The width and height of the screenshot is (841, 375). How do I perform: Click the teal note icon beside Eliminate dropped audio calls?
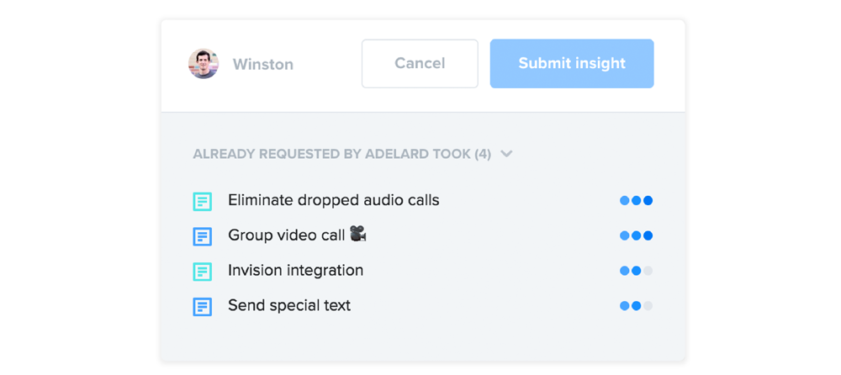click(x=202, y=202)
